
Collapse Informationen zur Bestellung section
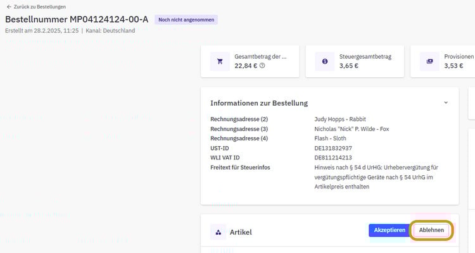tap(446, 102)
